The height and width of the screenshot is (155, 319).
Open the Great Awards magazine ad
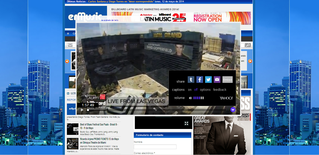pyautogui.click(x=222, y=136)
